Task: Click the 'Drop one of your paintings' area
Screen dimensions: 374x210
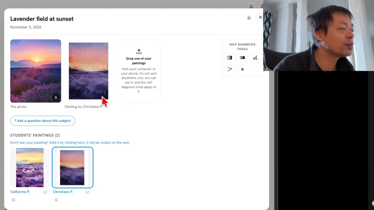Action: (x=139, y=71)
